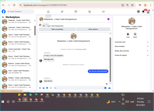The height and width of the screenshot is (111, 154).
Task: Open the Josiane Jeannette conversation
Action: click(18, 50)
